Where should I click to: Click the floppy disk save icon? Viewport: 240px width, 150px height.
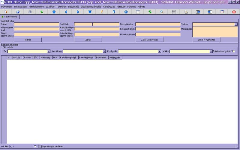click(30, 12)
